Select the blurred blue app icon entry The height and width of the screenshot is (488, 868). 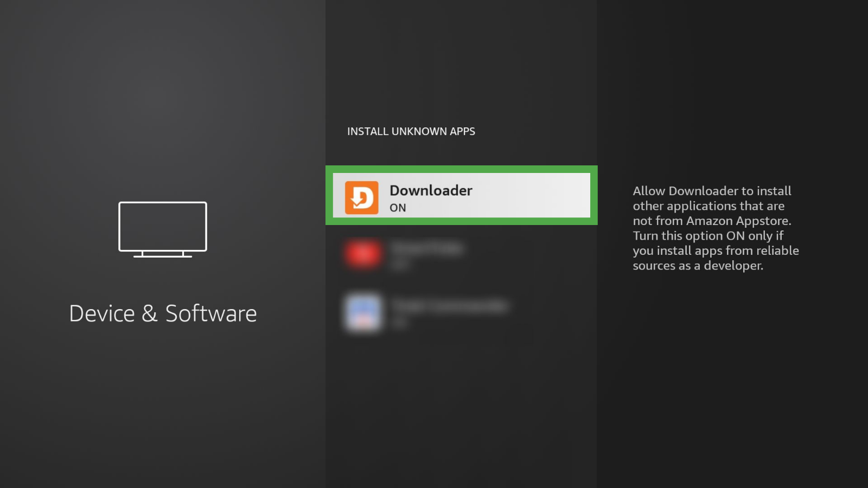tap(461, 312)
